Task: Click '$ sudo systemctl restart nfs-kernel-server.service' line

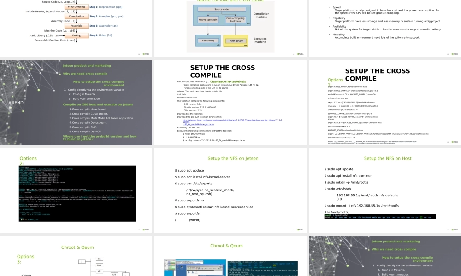Action: coord(214,207)
